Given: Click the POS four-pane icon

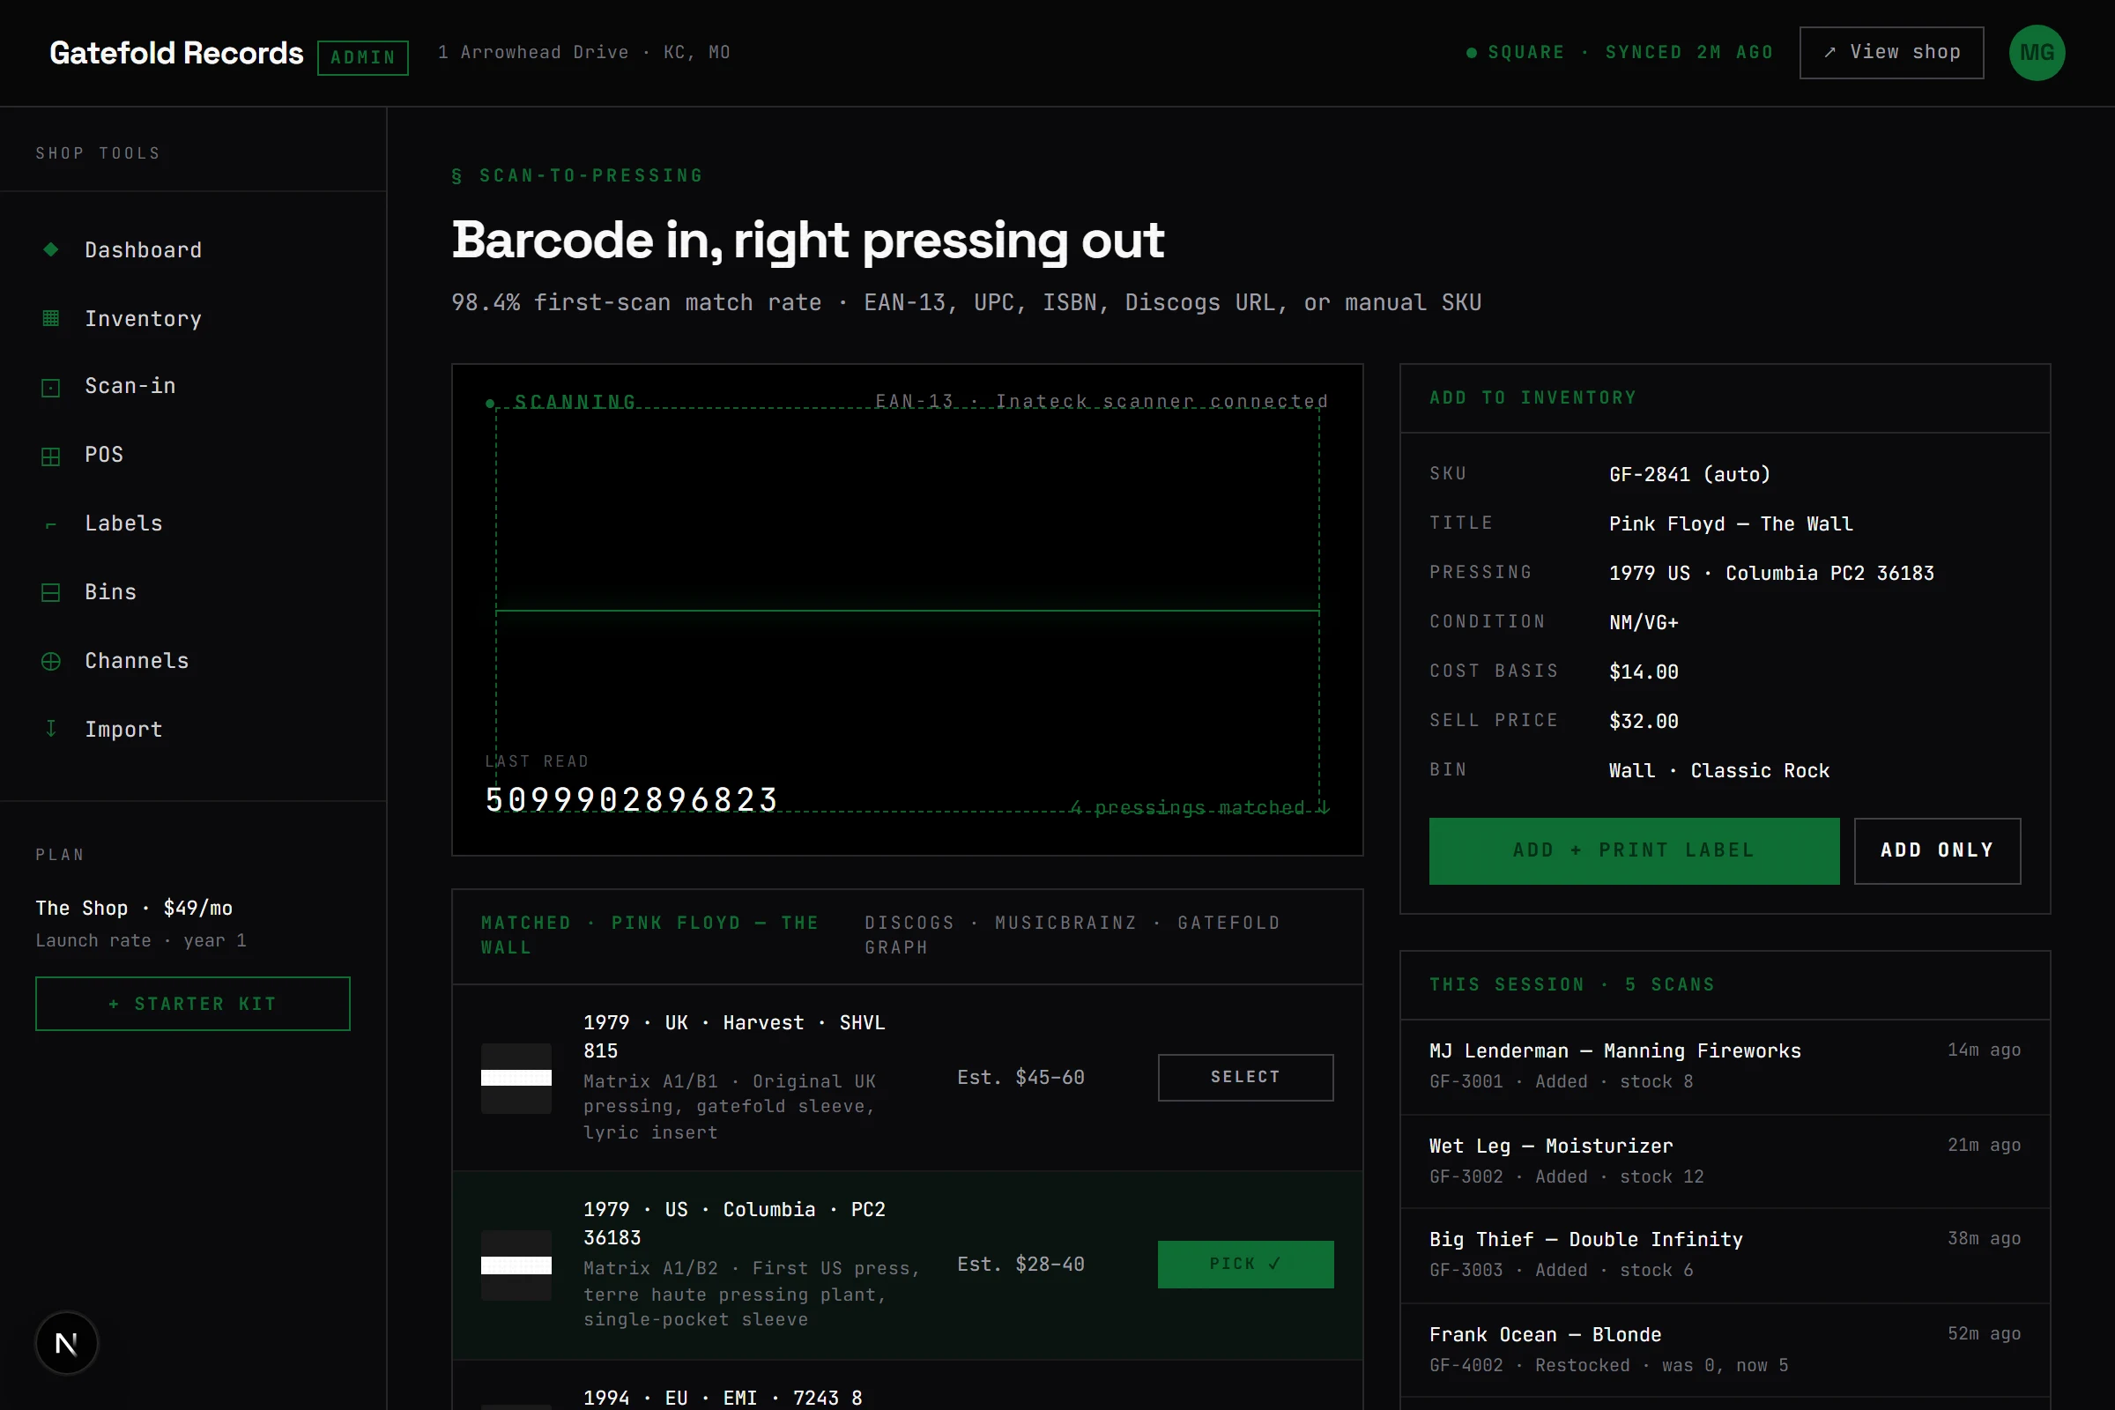Looking at the screenshot, I should [51, 456].
